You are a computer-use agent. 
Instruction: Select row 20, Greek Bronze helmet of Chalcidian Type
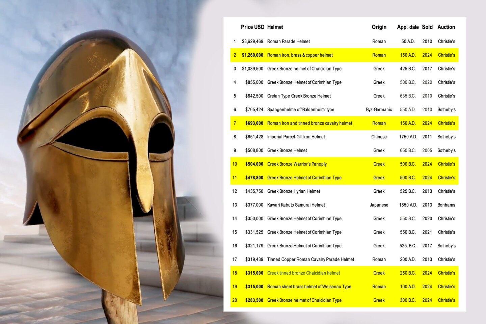point(304,300)
